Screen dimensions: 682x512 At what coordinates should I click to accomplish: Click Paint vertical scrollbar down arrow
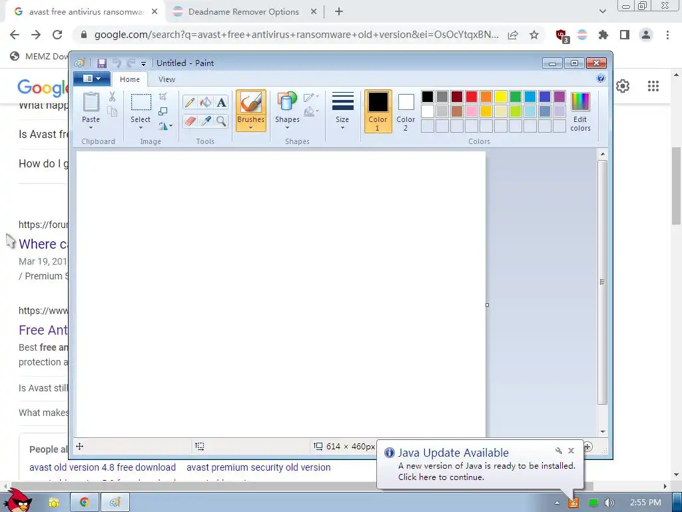point(602,431)
